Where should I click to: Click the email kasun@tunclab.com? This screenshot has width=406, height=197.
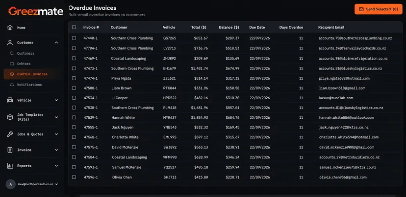(336, 98)
